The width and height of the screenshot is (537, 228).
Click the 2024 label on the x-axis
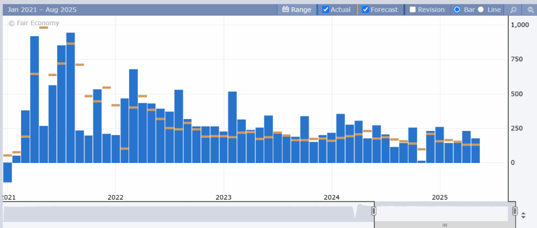(331, 198)
